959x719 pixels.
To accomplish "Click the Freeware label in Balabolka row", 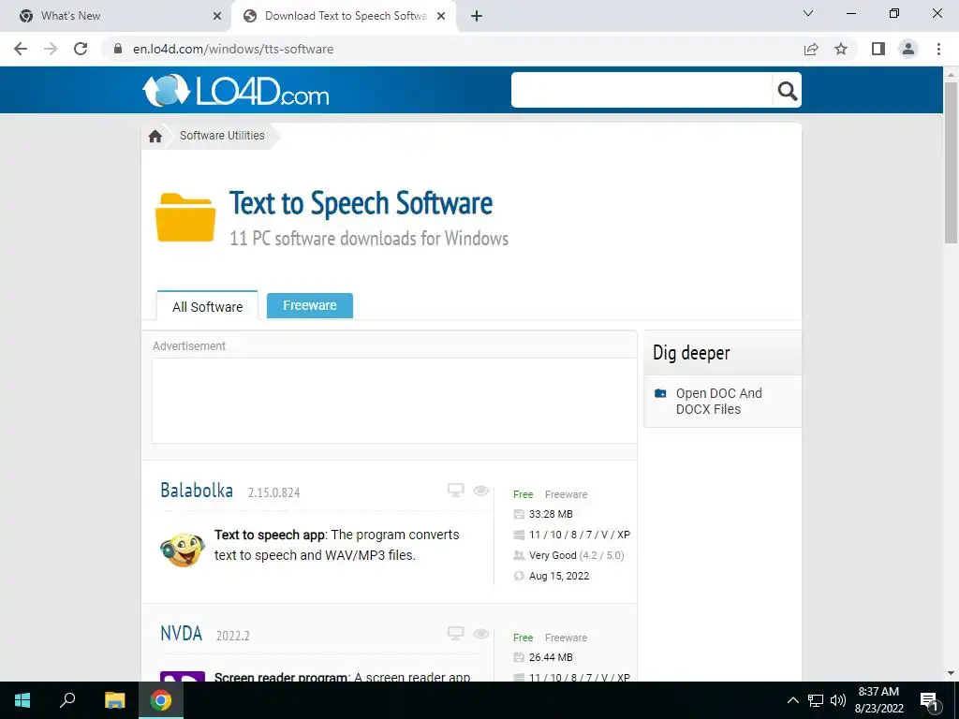I will [566, 494].
